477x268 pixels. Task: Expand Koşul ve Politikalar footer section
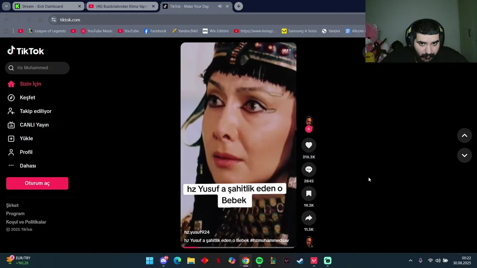pos(26,222)
